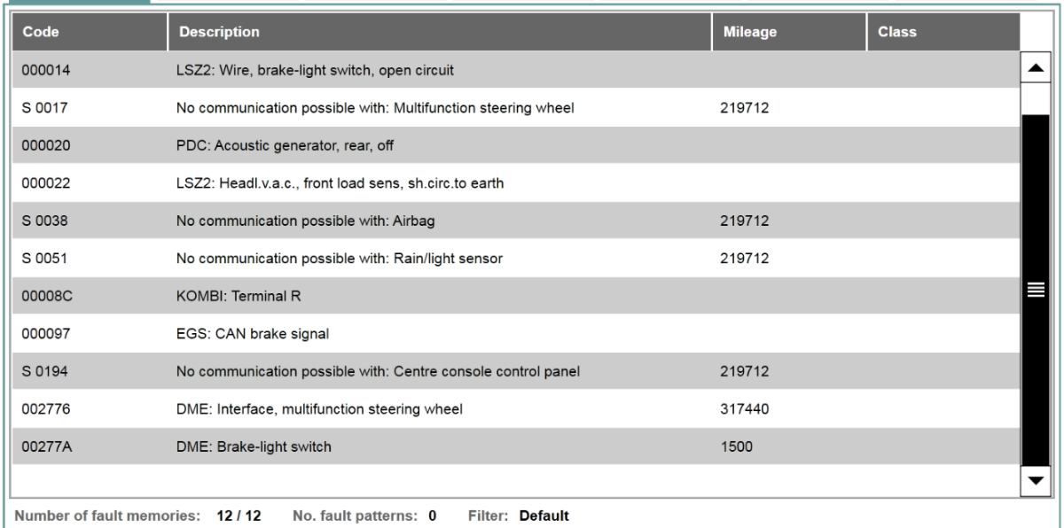Sort by the Code column header
The width and height of the screenshot is (1064, 528).
(x=89, y=32)
